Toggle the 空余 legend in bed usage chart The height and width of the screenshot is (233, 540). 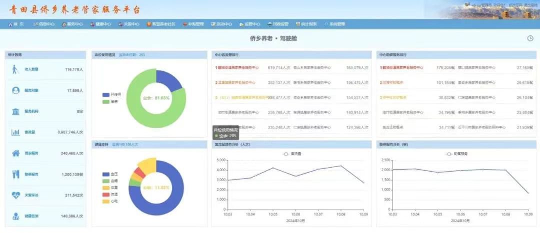coord(109,101)
